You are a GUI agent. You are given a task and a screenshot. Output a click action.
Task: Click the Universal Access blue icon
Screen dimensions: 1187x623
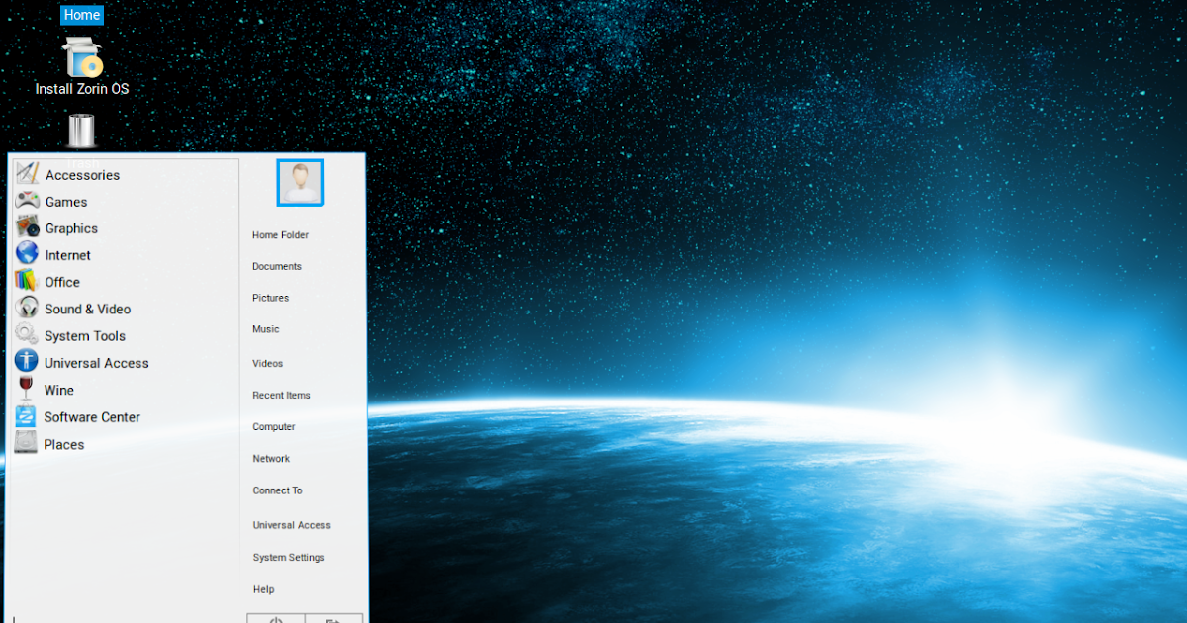click(26, 361)
